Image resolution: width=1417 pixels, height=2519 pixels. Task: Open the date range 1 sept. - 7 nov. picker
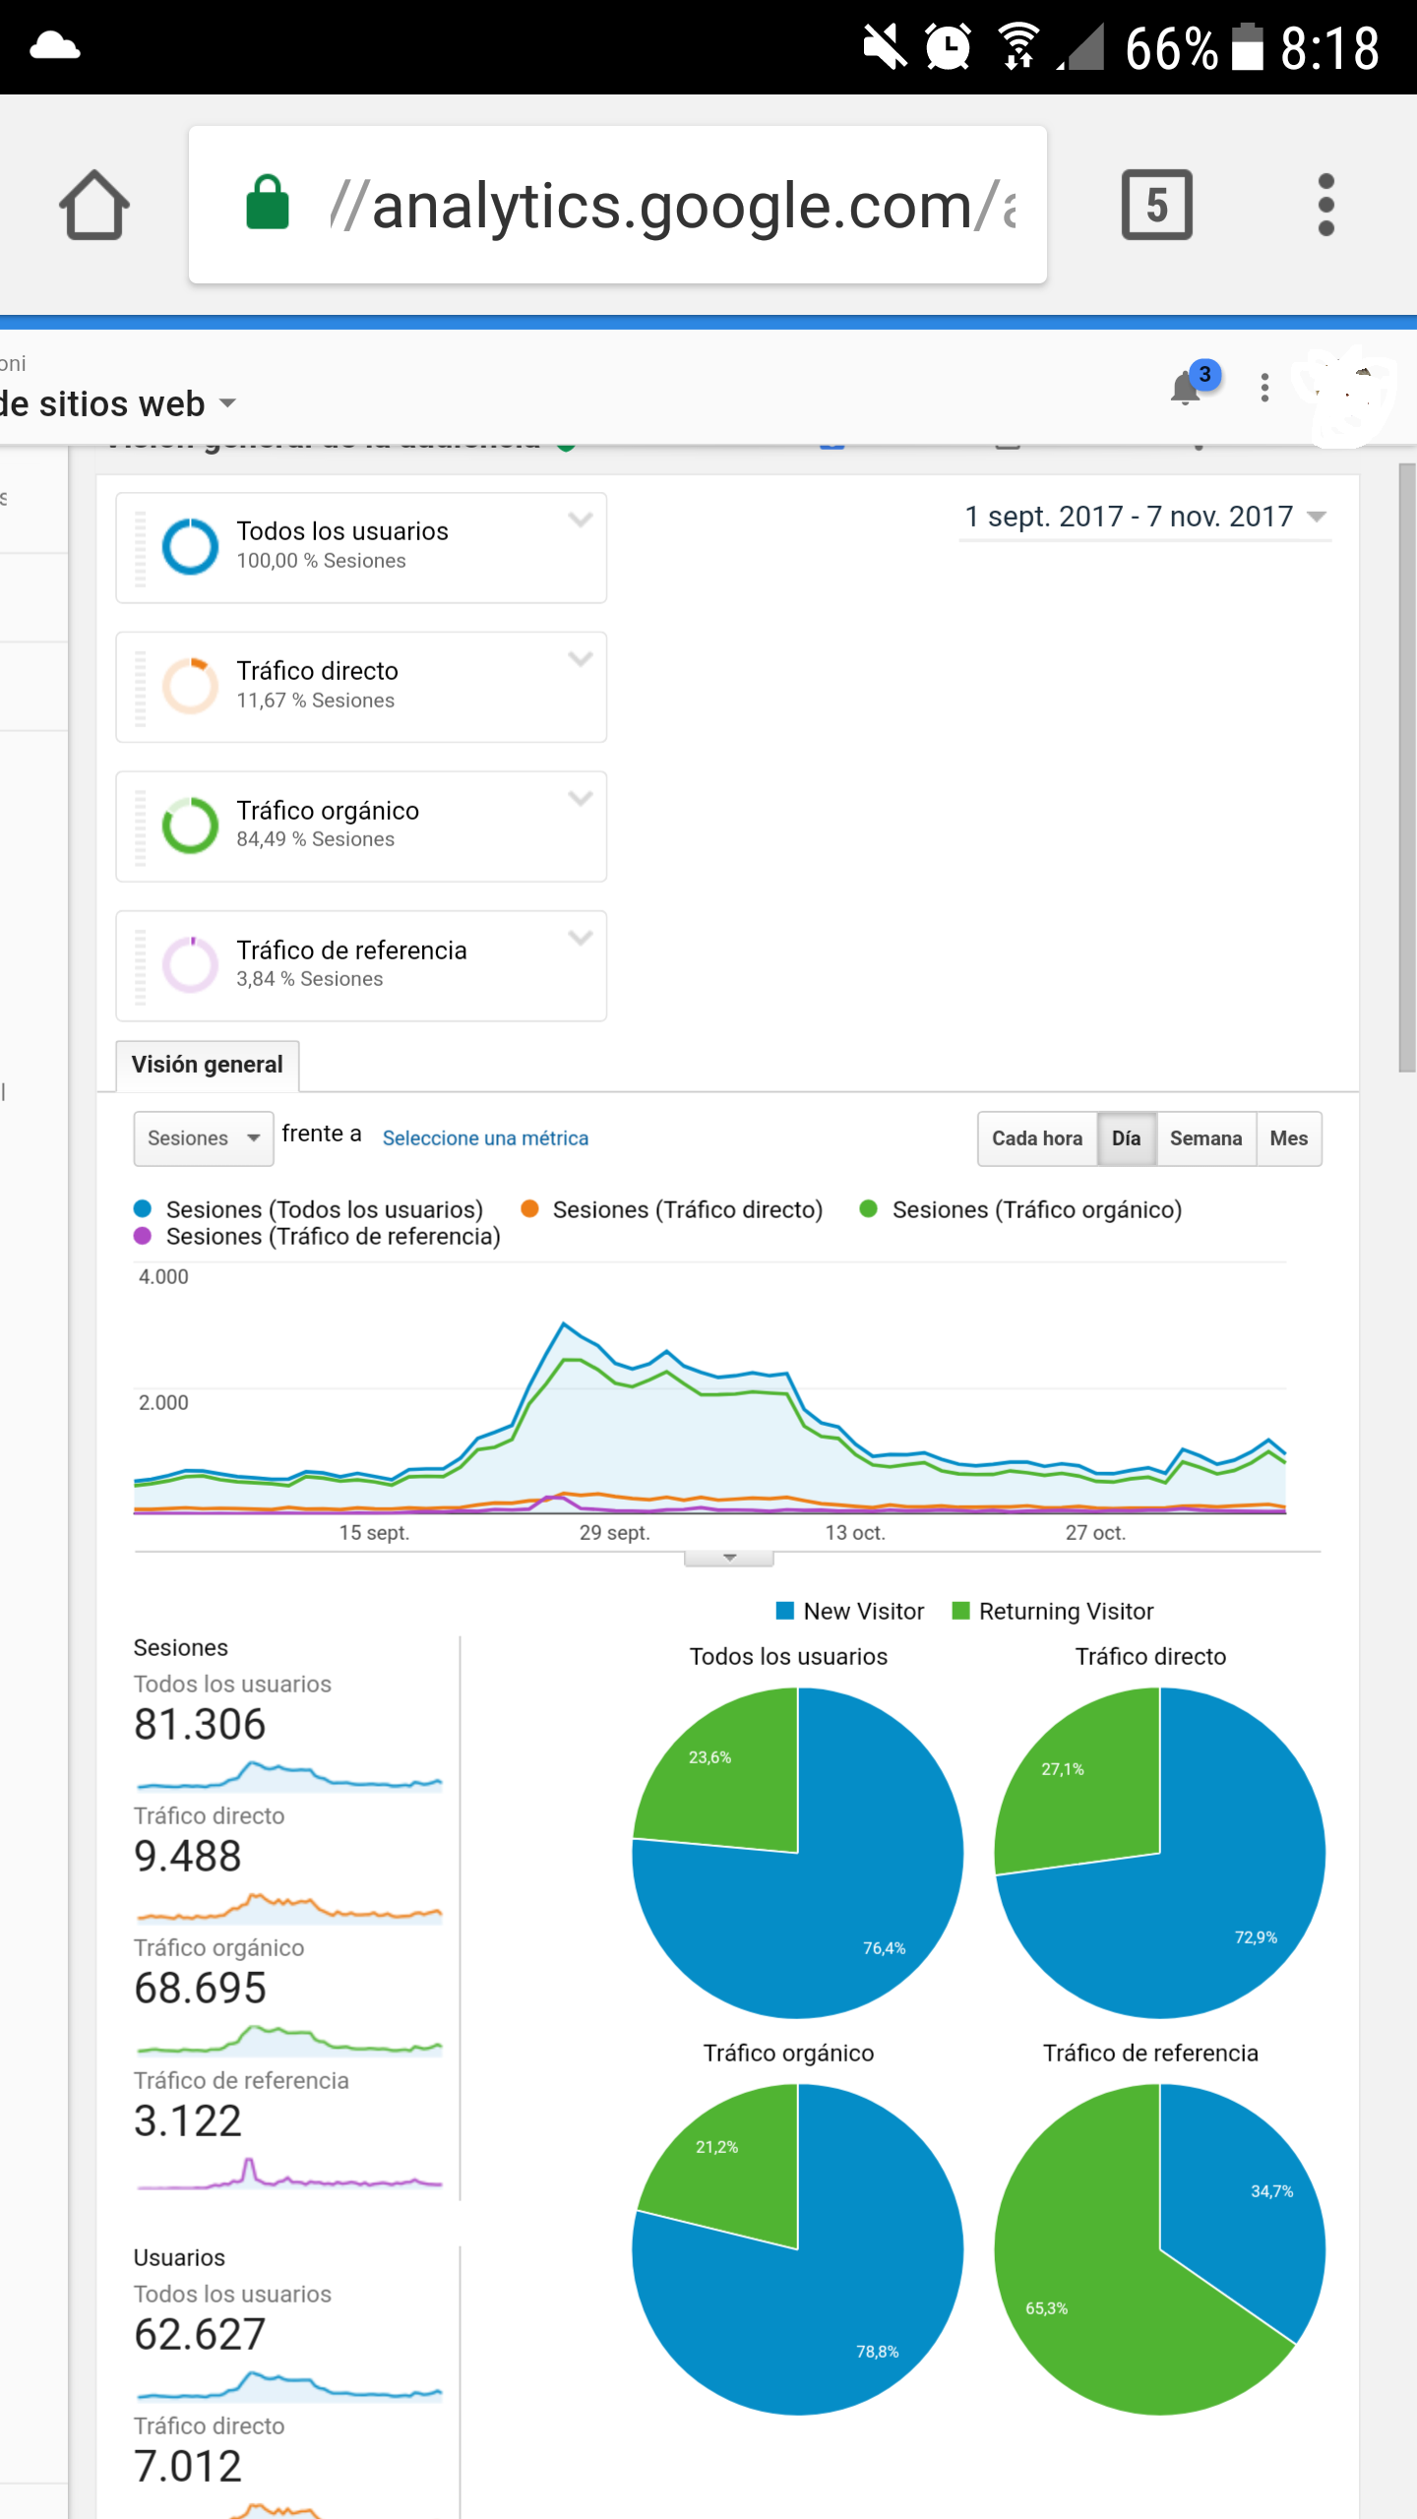[1145, 517]
